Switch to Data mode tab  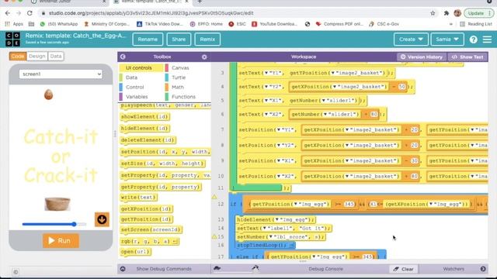coord(56,57)
